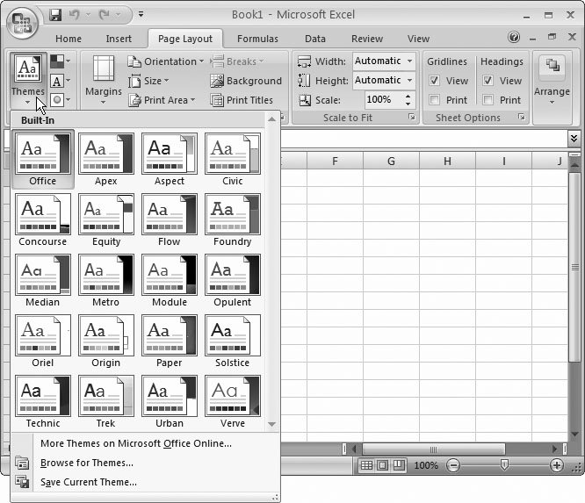Click the Background picture icon
This screenshot has height=503, width=585.
[x=217, y=81]
